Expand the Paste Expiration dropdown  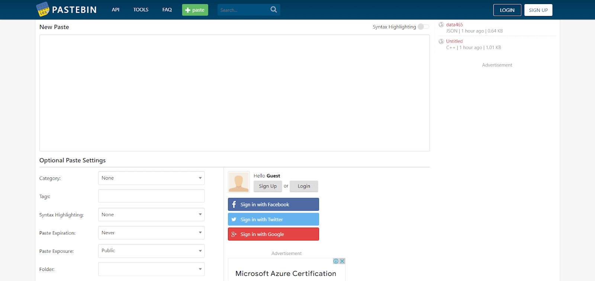151,233
